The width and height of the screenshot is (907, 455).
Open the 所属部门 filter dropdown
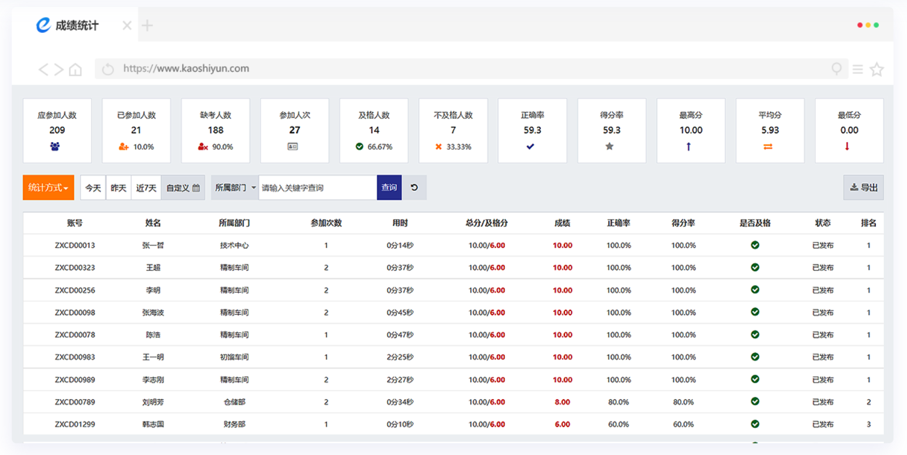click(x=235, y=188)
